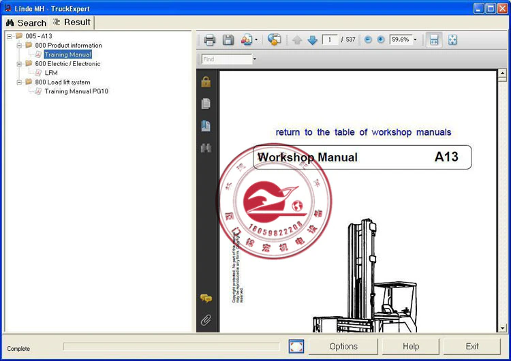
Task: Click the PDF scrollbar down arrow
Action: pos(502,328)
